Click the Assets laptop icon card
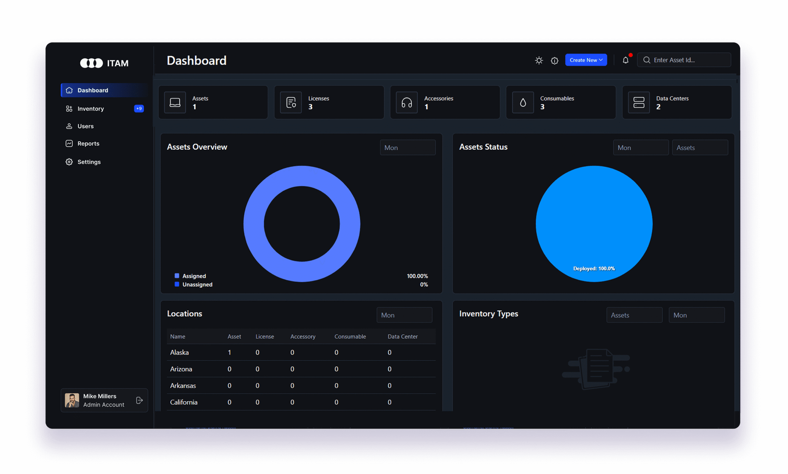Screen dimensions: 788x474 pos(175,102)
